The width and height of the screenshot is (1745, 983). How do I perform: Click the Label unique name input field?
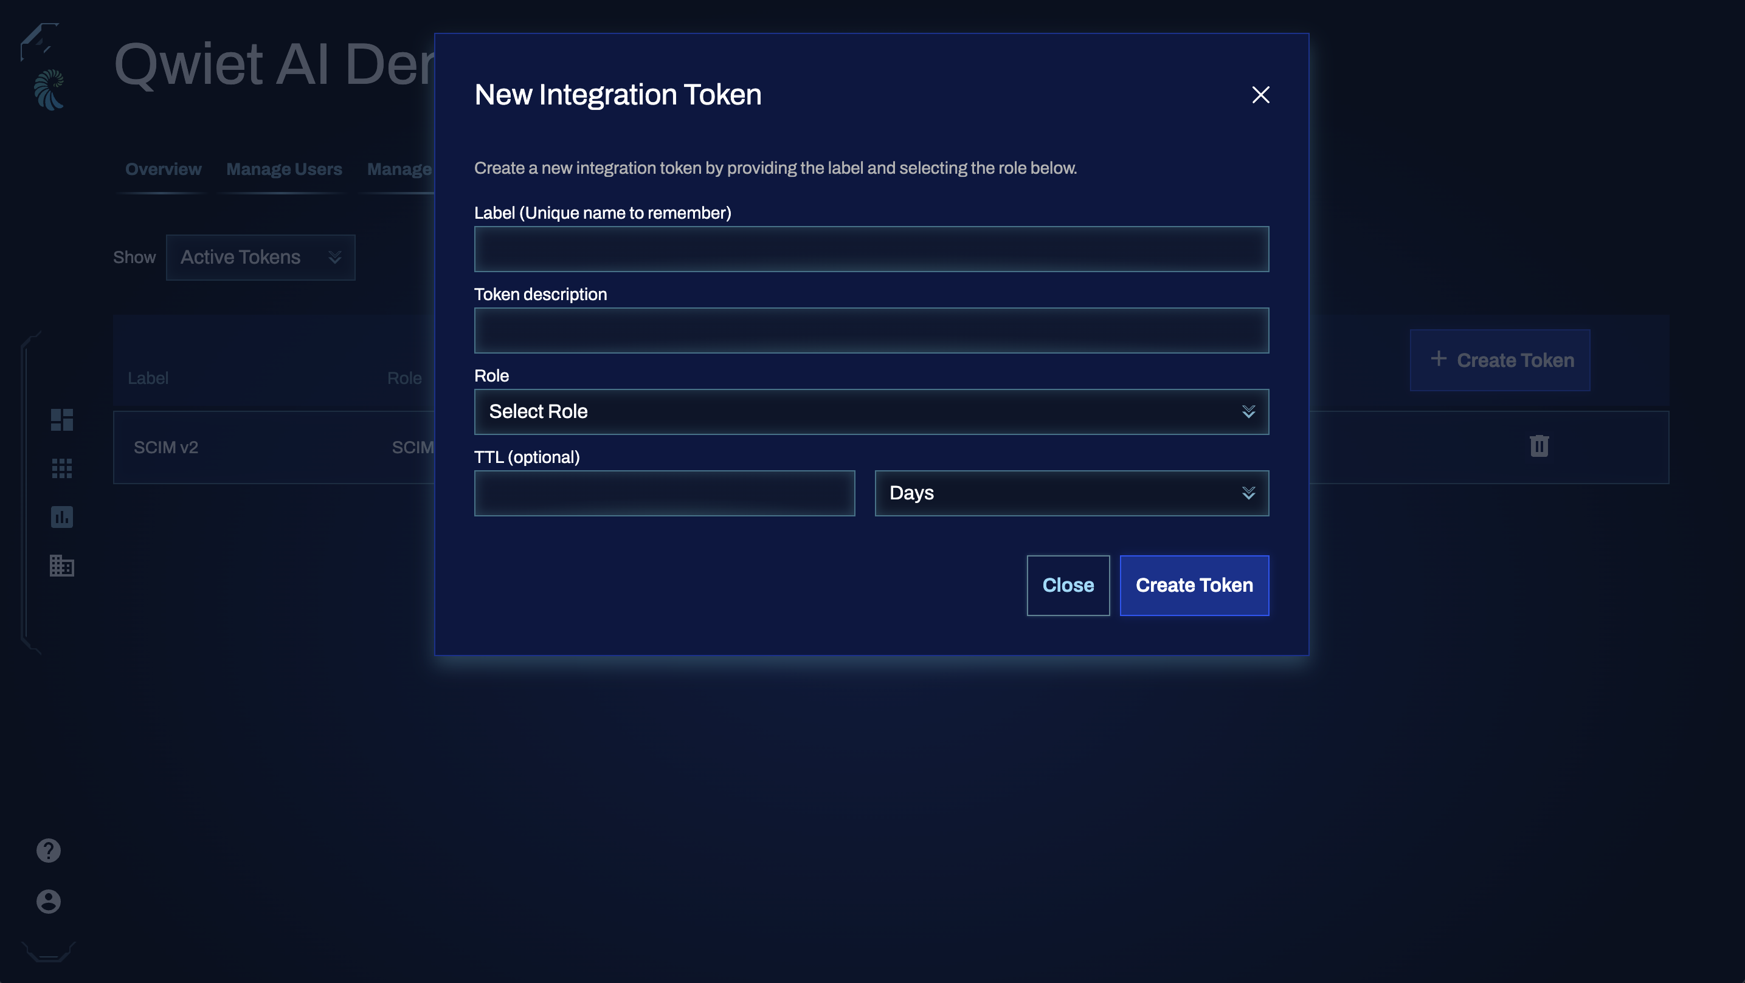click(871, 248)
